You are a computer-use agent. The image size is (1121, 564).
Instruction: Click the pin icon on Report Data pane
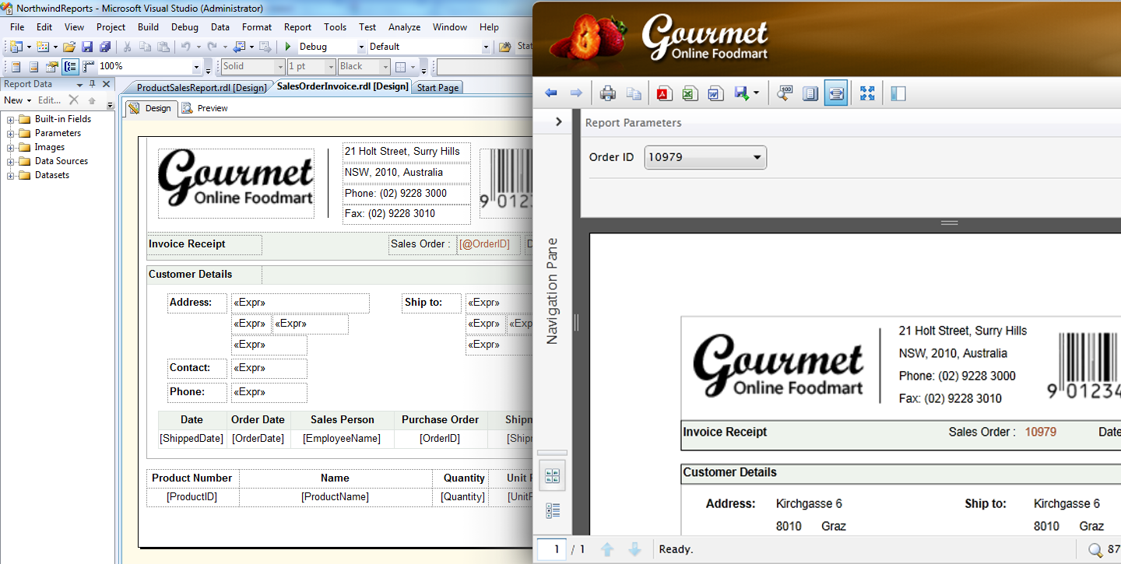[93, 84]
